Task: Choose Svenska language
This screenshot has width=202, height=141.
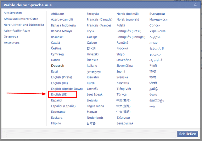Action: (122, 77)
